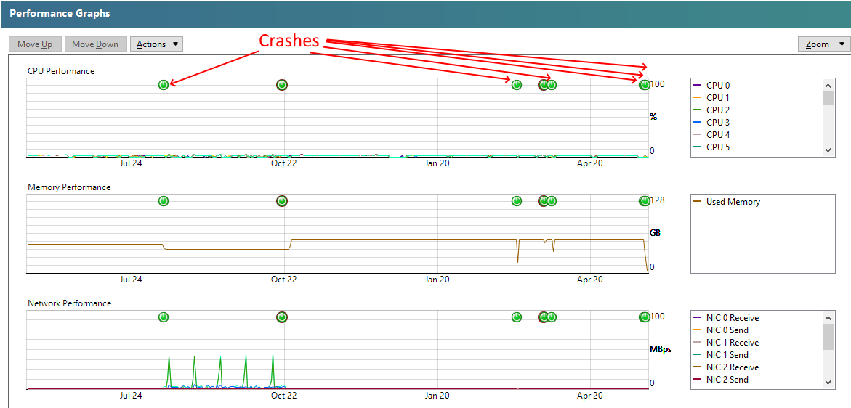Click the Performance Graphs header title
The image size is (851, 408).
(60, 14)
